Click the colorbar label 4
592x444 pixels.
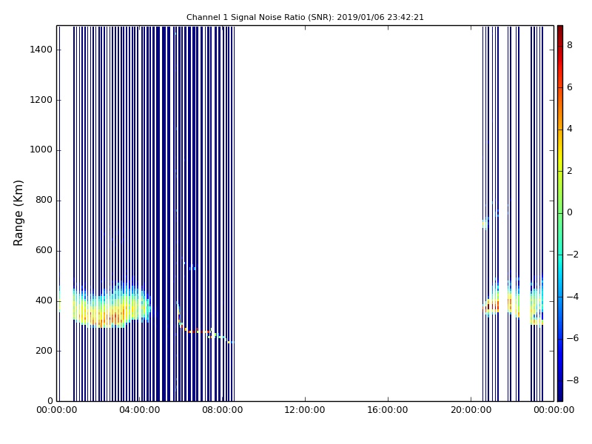click(x=570, y=129)
